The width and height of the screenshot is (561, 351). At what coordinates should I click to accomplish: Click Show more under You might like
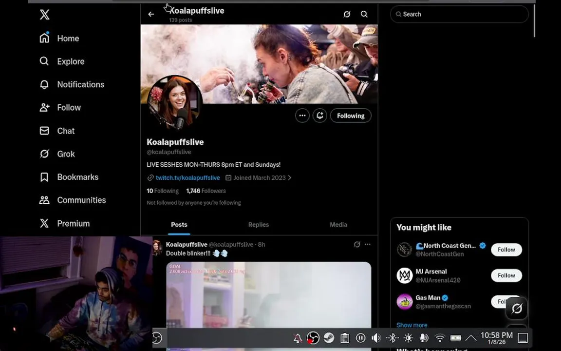click(x=411, y=325)
